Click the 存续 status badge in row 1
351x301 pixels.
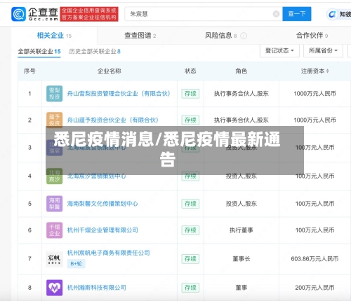pyautogui.click(x=190, y=94)
